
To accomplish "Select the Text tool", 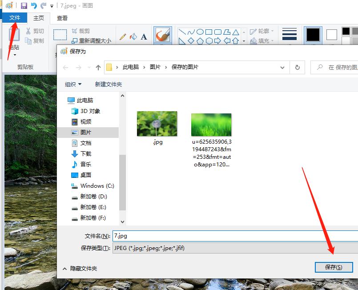I will click(x=143, y=36).
